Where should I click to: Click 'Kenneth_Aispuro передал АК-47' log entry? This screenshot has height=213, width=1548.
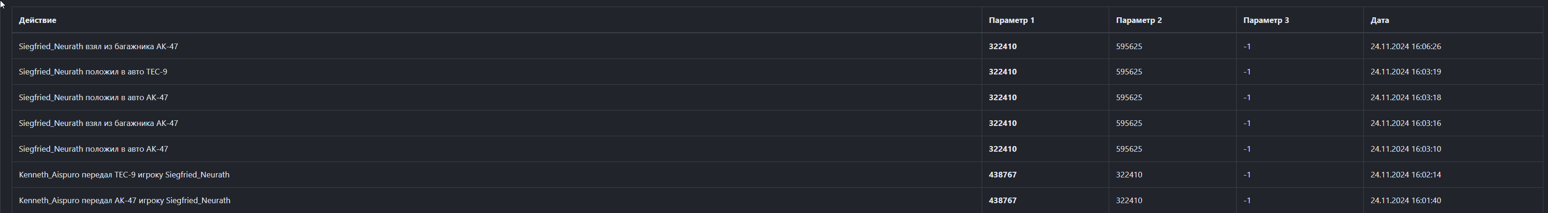pyautogui.click(x=124, y=201)
